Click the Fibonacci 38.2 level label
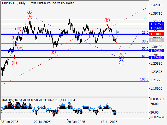The height and width of the screenshot is (125, 167). tap(145, 41)
